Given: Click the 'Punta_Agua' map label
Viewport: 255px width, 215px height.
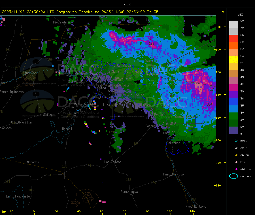Looking at the screenshot, I should (x=129, y=192).
